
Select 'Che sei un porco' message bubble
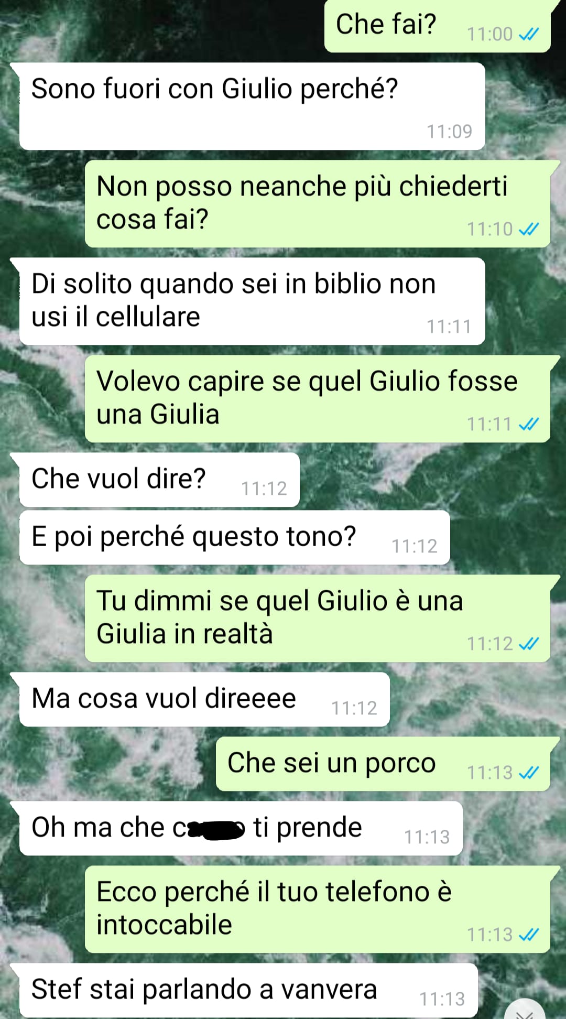383,764
